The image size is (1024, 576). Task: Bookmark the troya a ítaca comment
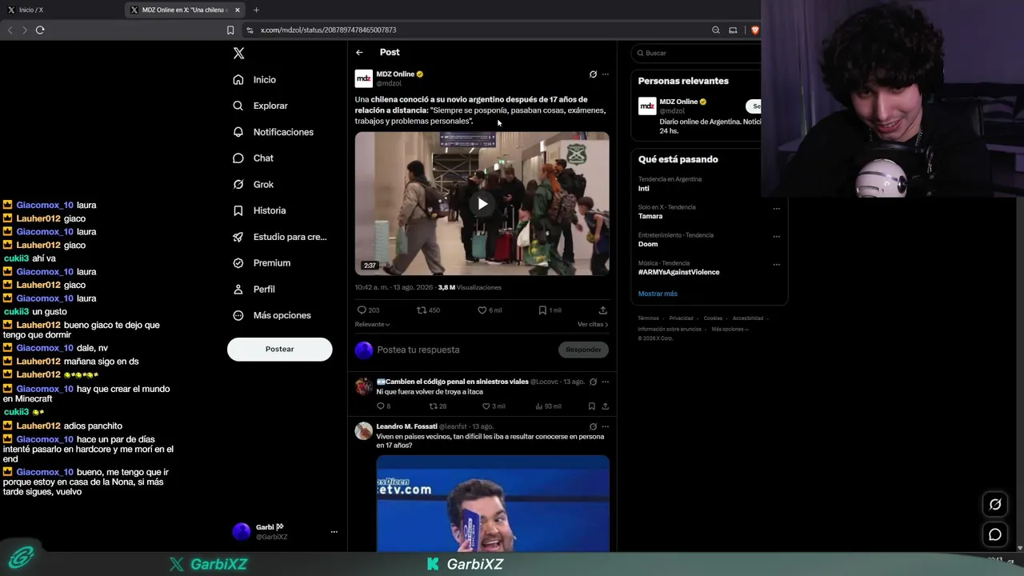coord(591,406)
